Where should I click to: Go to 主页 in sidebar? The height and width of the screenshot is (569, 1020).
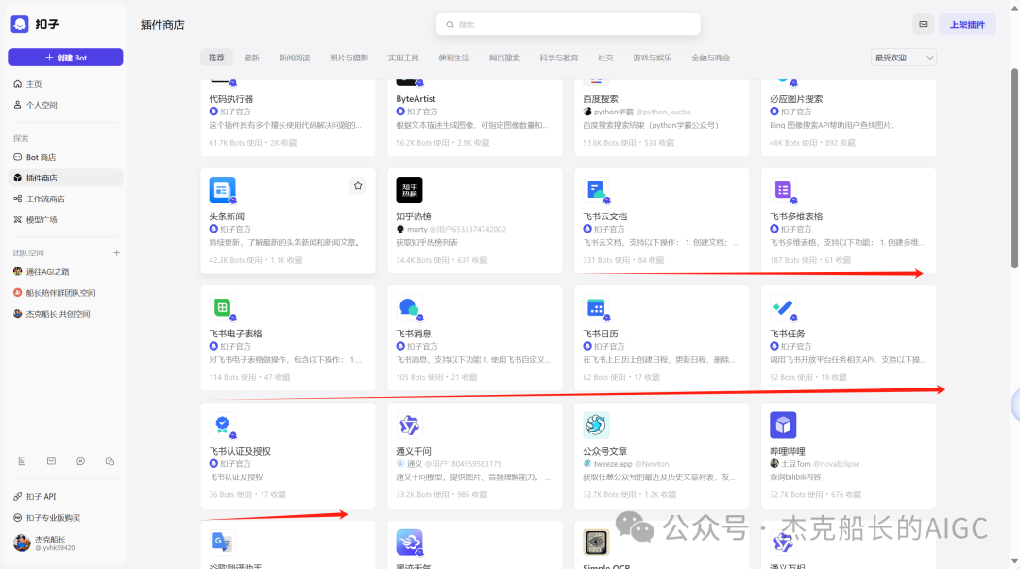[x=66, y=84]
